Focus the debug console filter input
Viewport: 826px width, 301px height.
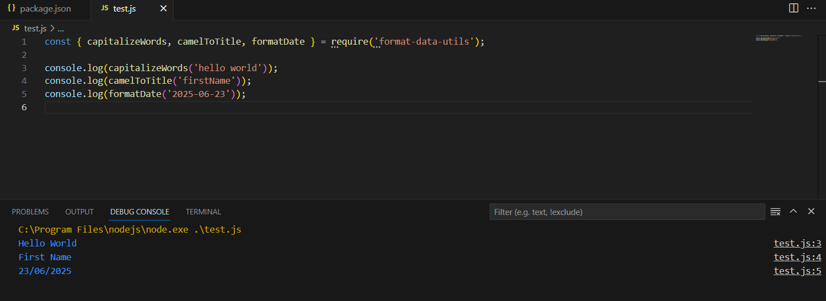[x=627, y=212]
